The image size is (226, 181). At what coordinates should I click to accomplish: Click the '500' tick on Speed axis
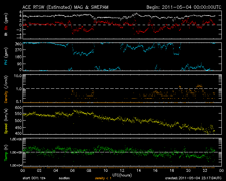(18, 121)
